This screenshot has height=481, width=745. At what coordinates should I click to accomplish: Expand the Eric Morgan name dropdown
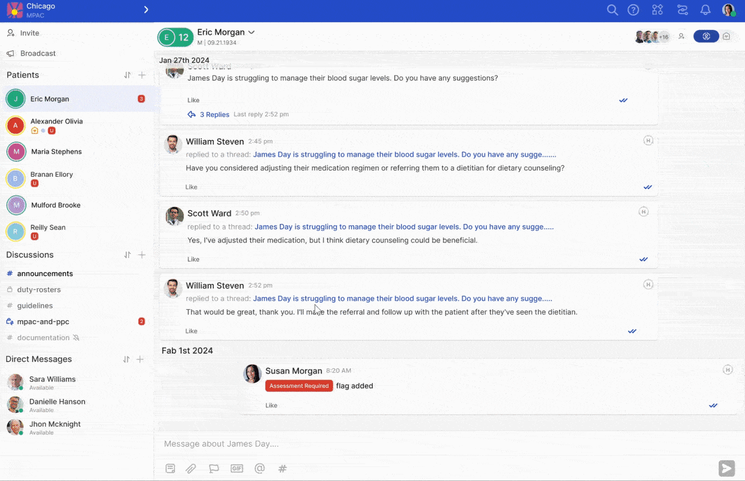251,32
